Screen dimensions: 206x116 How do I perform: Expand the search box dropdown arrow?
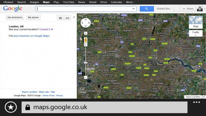click(x=134, y=9)
